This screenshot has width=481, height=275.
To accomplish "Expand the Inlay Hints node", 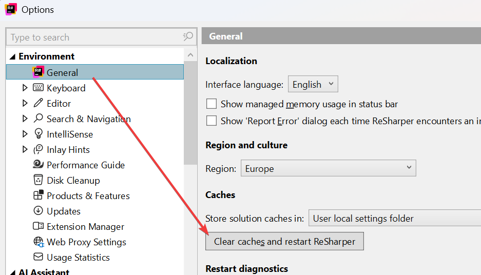I will click(25, 149).
